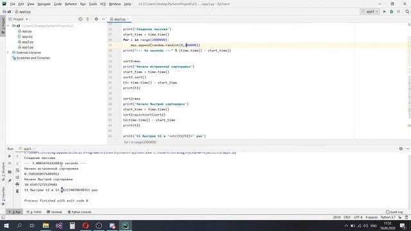The image size is (411, 231).
Task: Hide the Run panel with minus icon
Action: click(408, 148)
